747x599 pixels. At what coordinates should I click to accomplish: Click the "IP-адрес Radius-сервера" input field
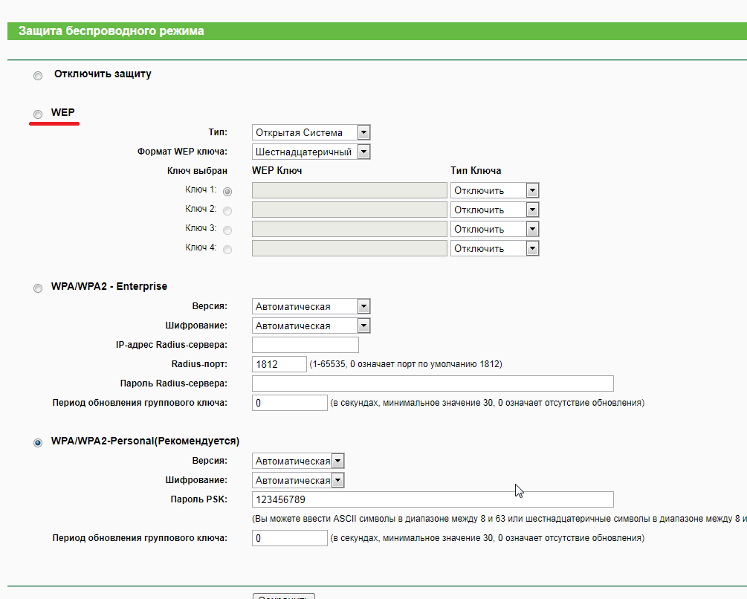(305, 345)
